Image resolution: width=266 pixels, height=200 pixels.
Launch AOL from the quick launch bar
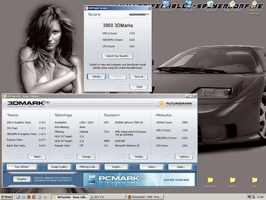23,197
